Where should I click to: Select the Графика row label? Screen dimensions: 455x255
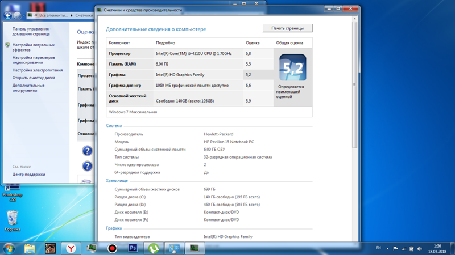(117, 75)
